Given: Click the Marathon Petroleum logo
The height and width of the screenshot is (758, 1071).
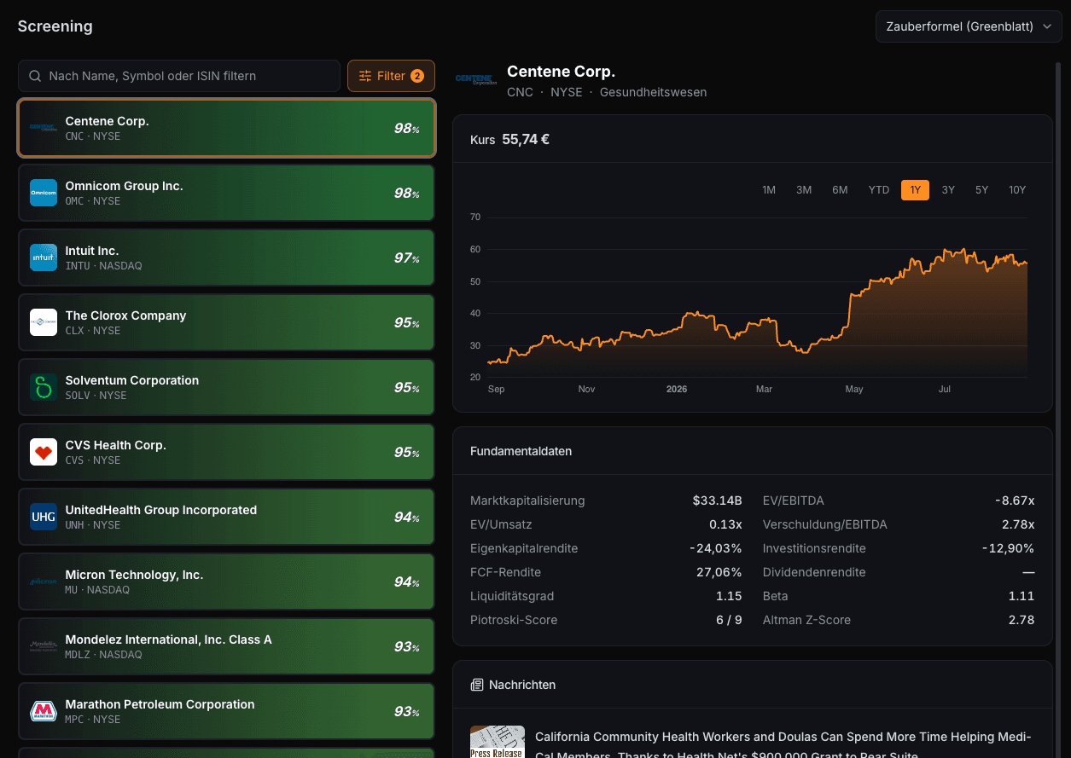Looking at the screenshot, I should pyautogui.click(x=44, y=711).
